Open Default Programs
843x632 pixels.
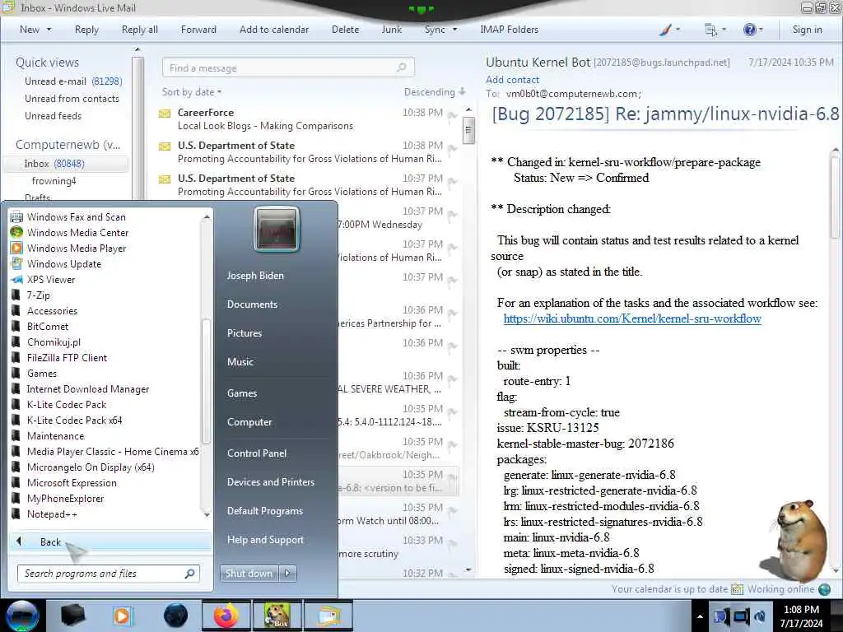pyautogui.click(x=264, y=511)
